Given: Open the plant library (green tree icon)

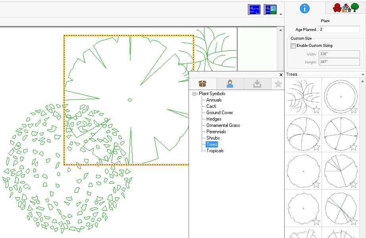Looking at the screenshot, I should [356, 8].
